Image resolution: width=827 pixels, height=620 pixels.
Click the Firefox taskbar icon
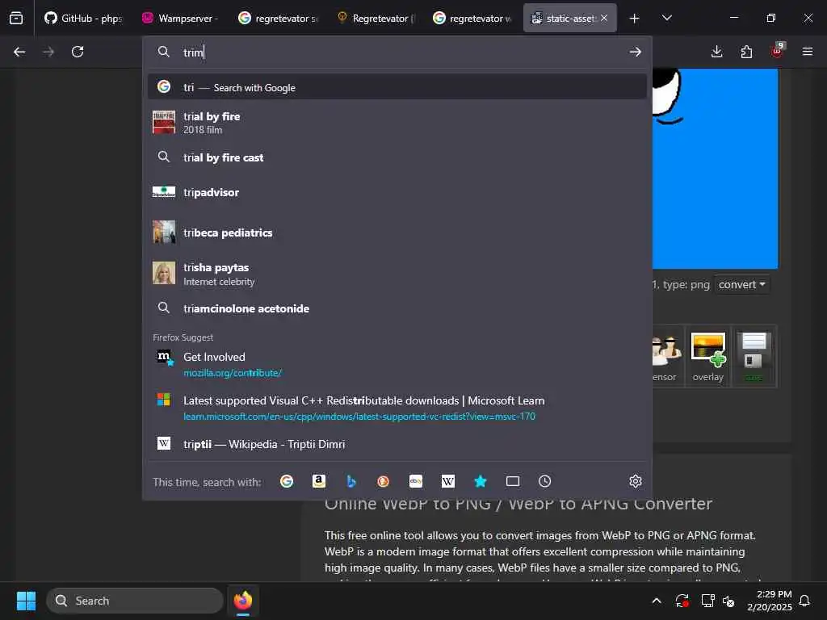tap(243, 601)
